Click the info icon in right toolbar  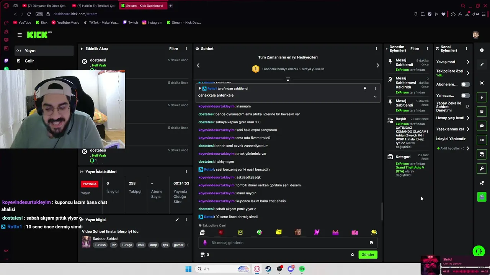click(x=482, y=50)
